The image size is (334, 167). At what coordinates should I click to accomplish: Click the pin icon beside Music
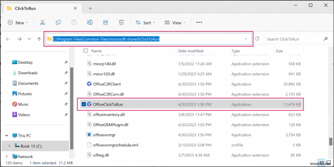tap(66, 104)
